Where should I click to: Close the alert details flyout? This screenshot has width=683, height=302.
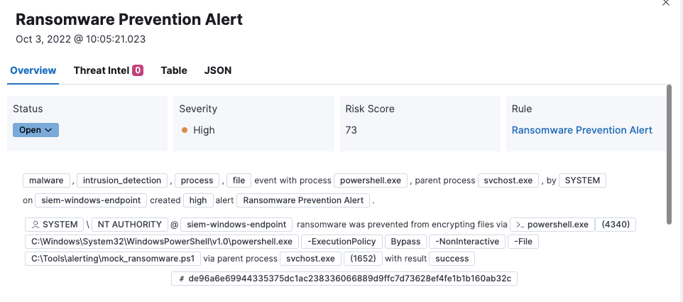[x=665, y=4]
